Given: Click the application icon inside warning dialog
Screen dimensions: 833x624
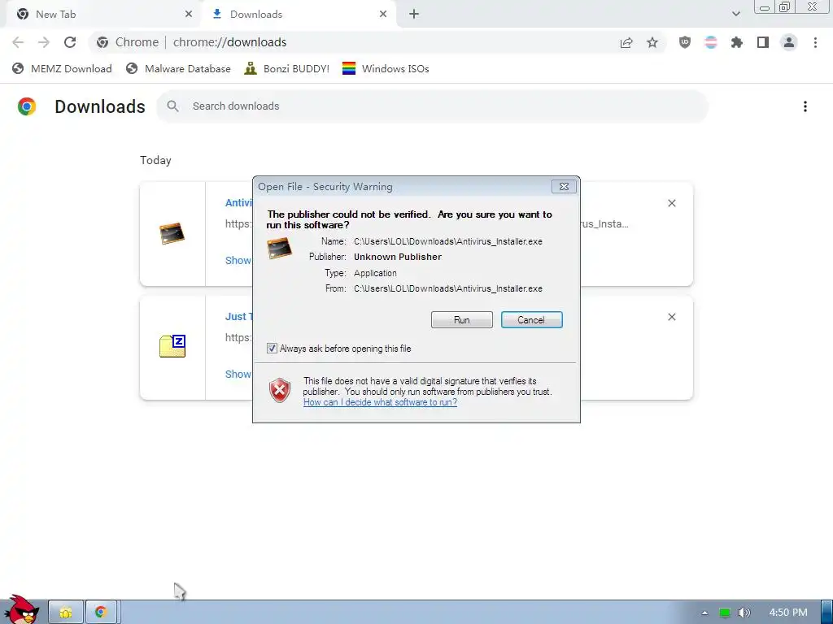Looking at the screenshot, I should 280,248.
